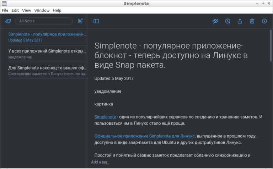The height and width of the screenshot is (169, 273).
Task: Click the Add a tag field
Action: (x=100, y=162)
